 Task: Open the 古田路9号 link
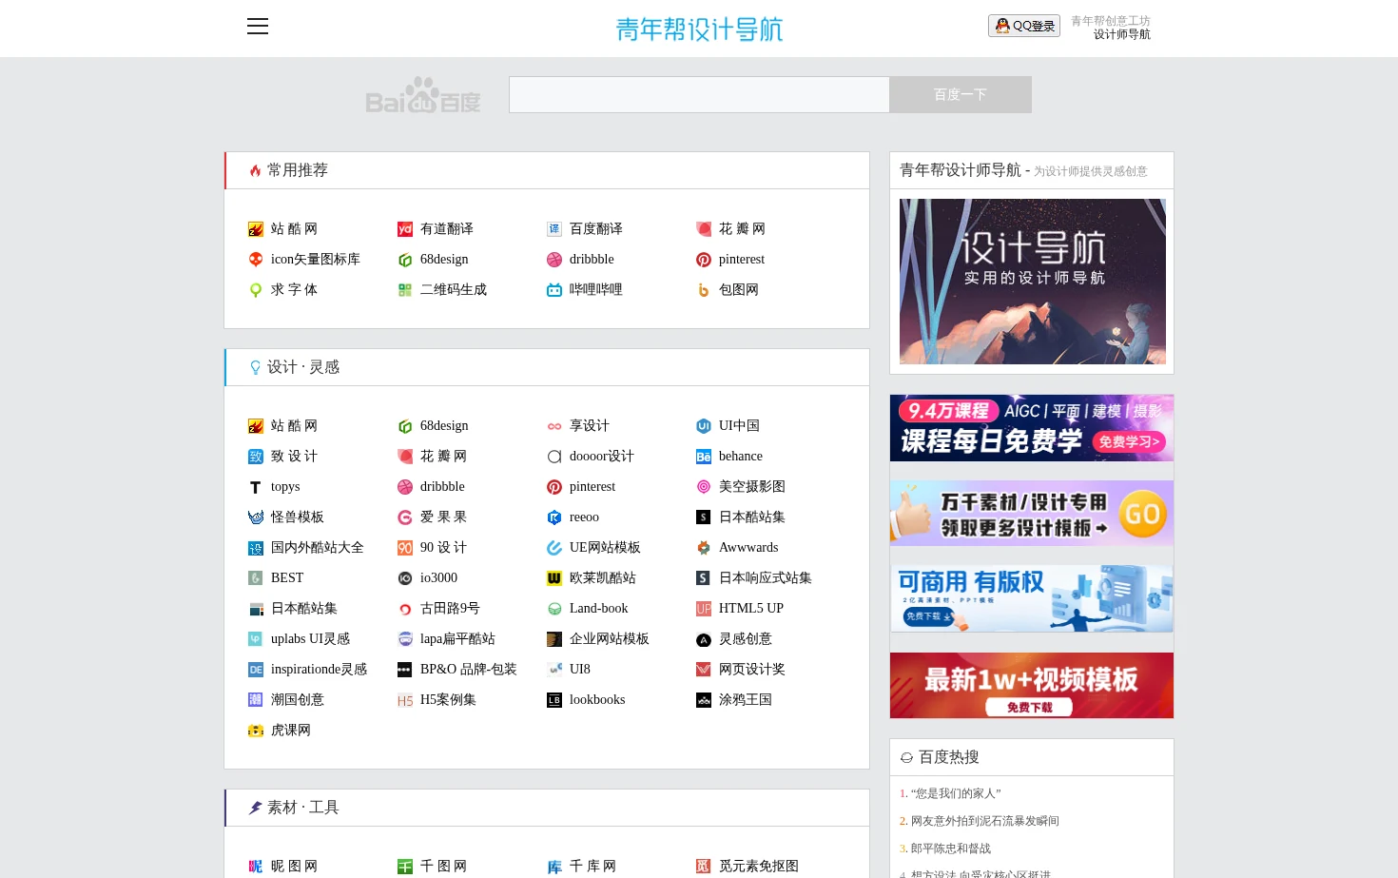450,609
